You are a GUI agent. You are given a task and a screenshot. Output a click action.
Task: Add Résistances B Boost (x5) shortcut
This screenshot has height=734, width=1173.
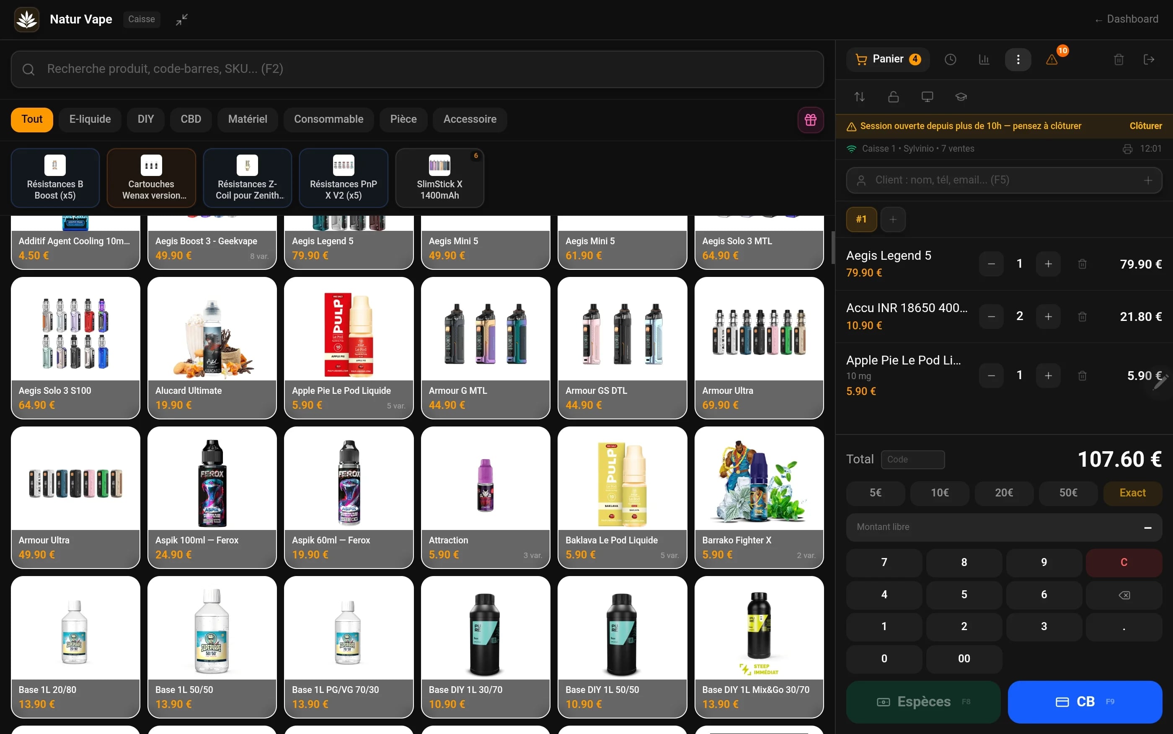click(55, 178)
